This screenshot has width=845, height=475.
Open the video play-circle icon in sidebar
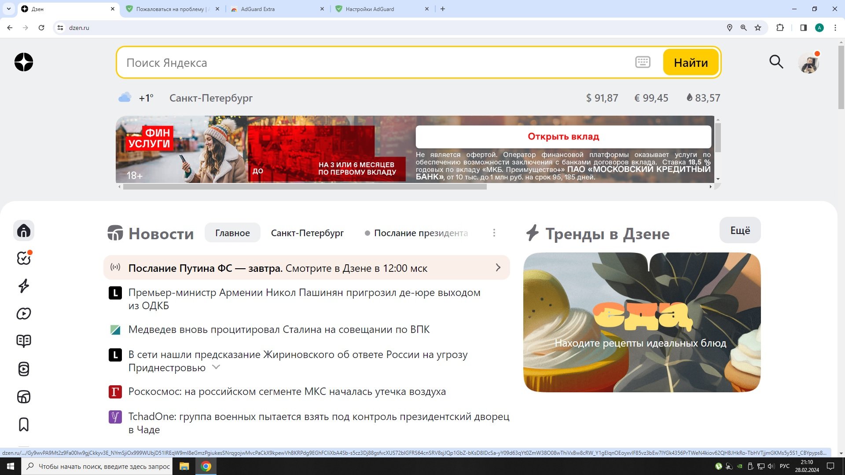tap(24, 314)
